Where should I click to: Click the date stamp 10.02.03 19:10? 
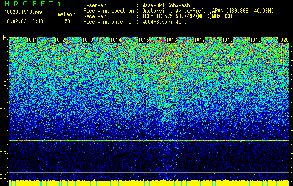(24, 21)
